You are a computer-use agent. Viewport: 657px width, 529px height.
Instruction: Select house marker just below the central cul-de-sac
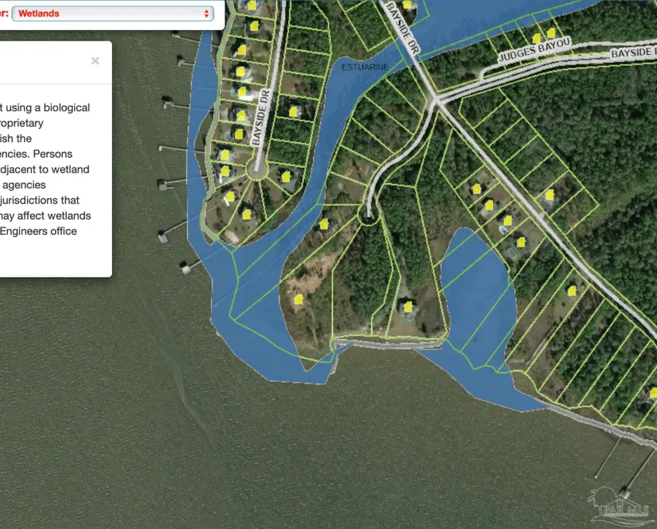point(324,224)
